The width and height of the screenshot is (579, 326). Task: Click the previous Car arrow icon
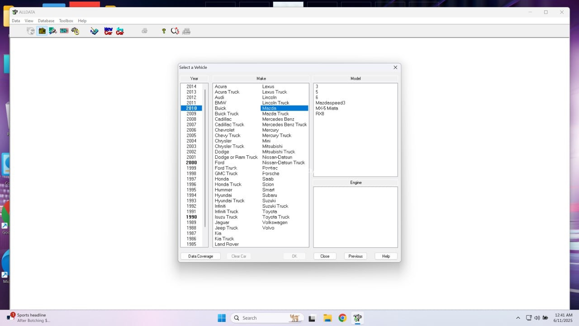(120, 31)
